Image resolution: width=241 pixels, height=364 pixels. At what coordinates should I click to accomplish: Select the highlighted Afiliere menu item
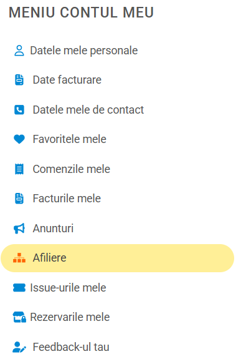coord(117,258)
